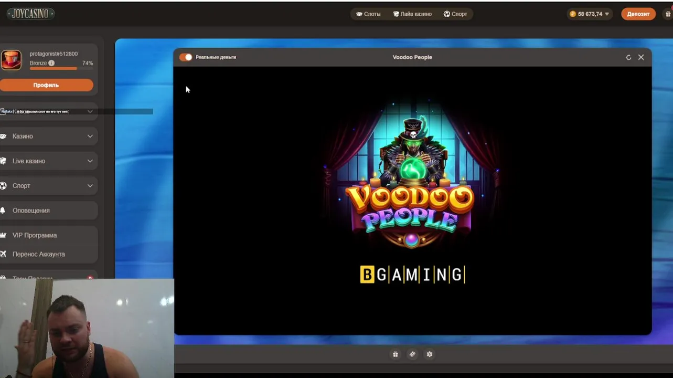Click the BGAMING provider logo
Viewport: 673px width, 378px height.
tap(413, 275)
